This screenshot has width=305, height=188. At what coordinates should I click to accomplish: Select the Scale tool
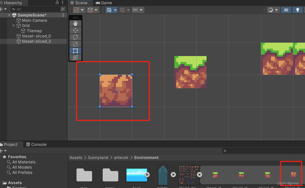pyautogui.click(x=75, y=44)
